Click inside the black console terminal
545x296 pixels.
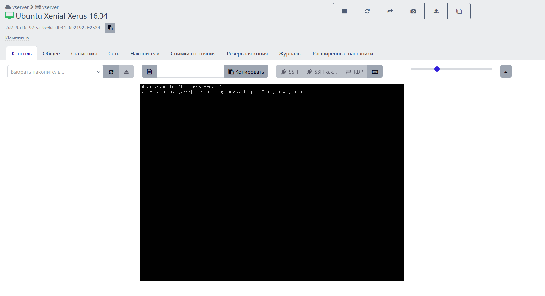coord(272,182)
